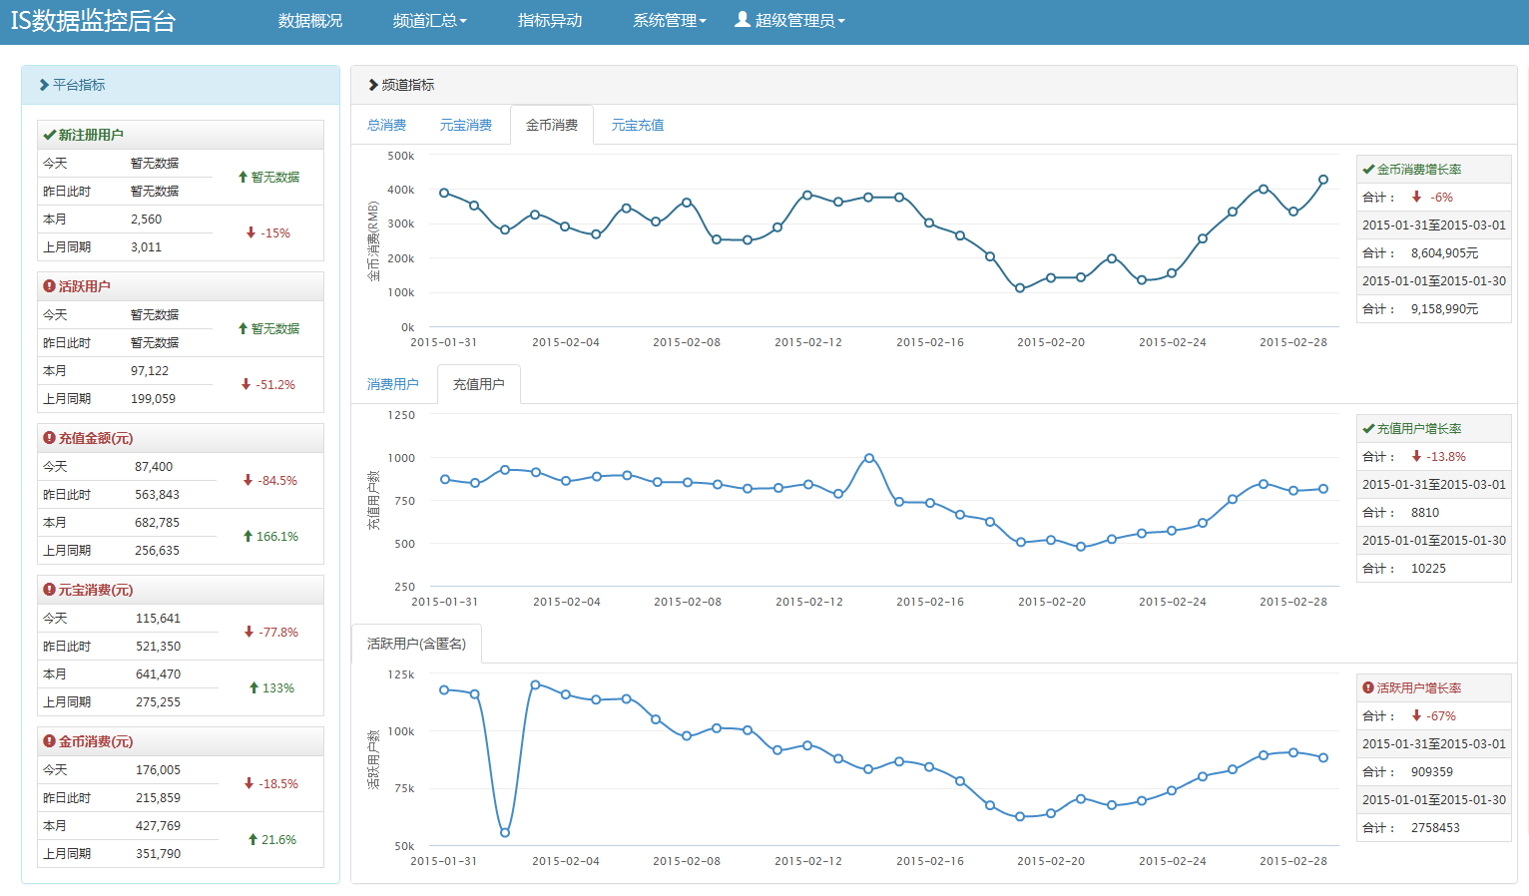Click the lowest dip point of 活跃用户 chart
Viewport: 1529px width, 896px height.
click(505, 832)
